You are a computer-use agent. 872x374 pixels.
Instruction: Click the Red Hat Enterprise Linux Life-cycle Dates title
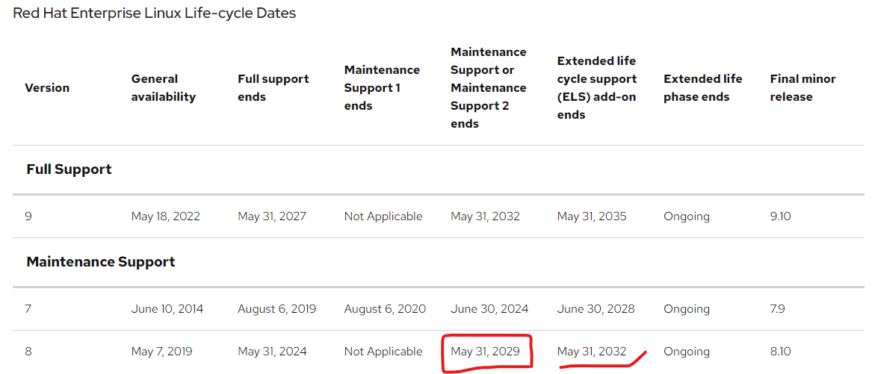click(x=155, y=13)
